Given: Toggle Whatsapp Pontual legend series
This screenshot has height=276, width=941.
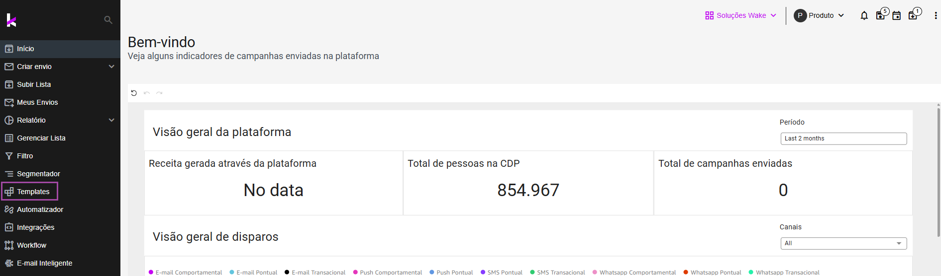Looking at the screenshot, I should coord(712,272).
